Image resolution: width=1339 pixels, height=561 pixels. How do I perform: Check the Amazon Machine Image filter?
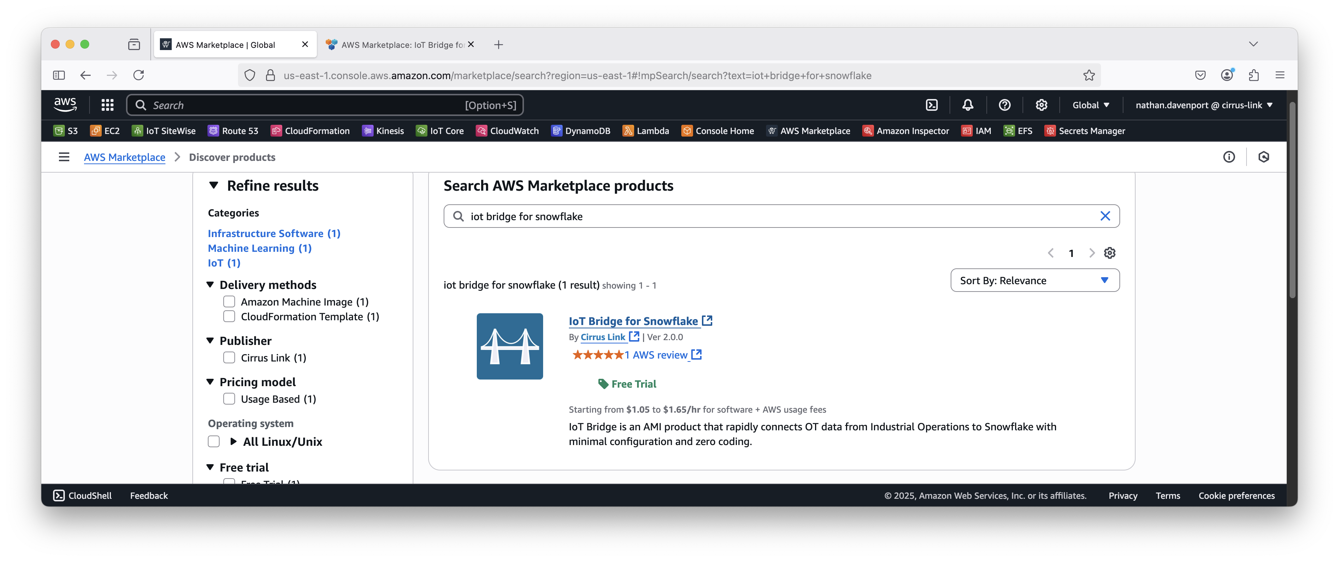[x=229, y=302]
